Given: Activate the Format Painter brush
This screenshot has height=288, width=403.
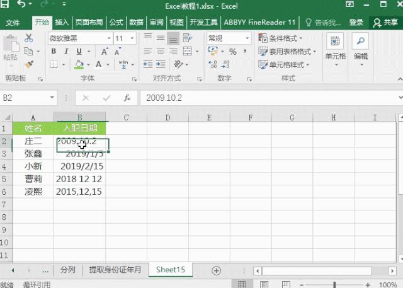Looking at the screenshot, I should (x=29, y=64).
